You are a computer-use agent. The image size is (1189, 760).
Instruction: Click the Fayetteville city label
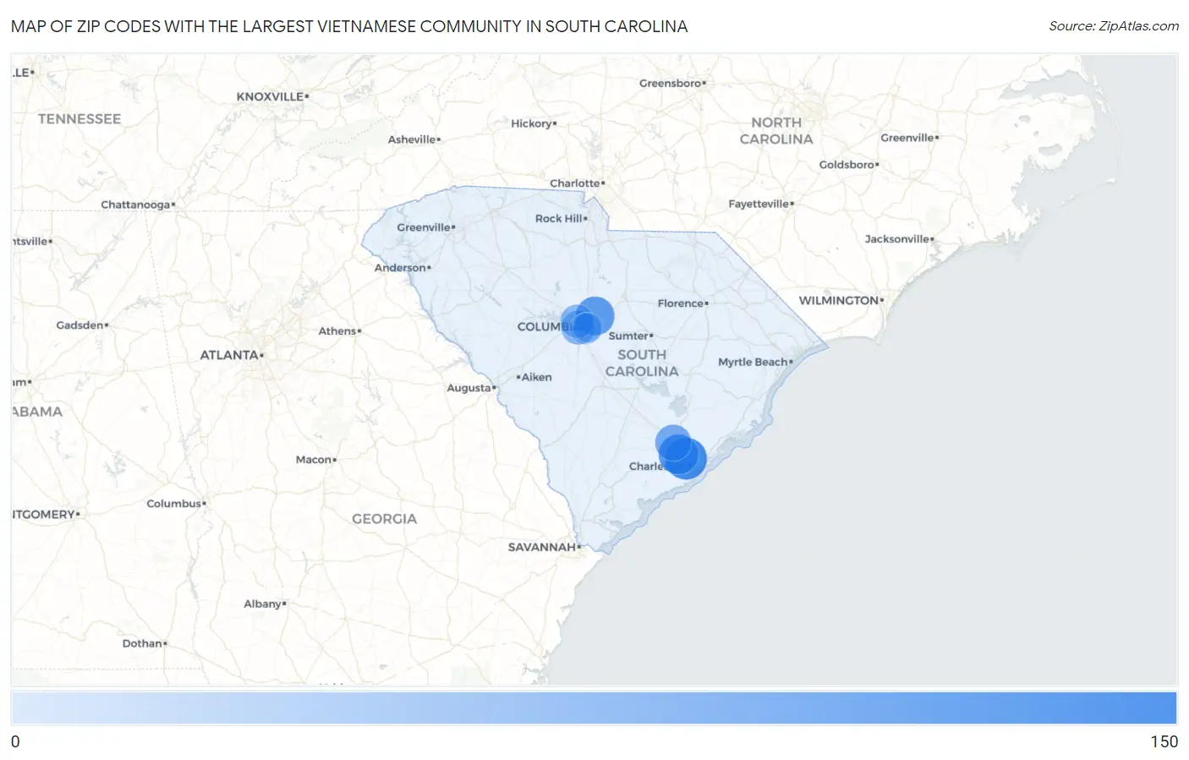pos(759,204)
